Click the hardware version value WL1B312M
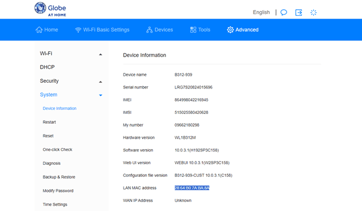This screenshot has width=362, height=211. 185,138
